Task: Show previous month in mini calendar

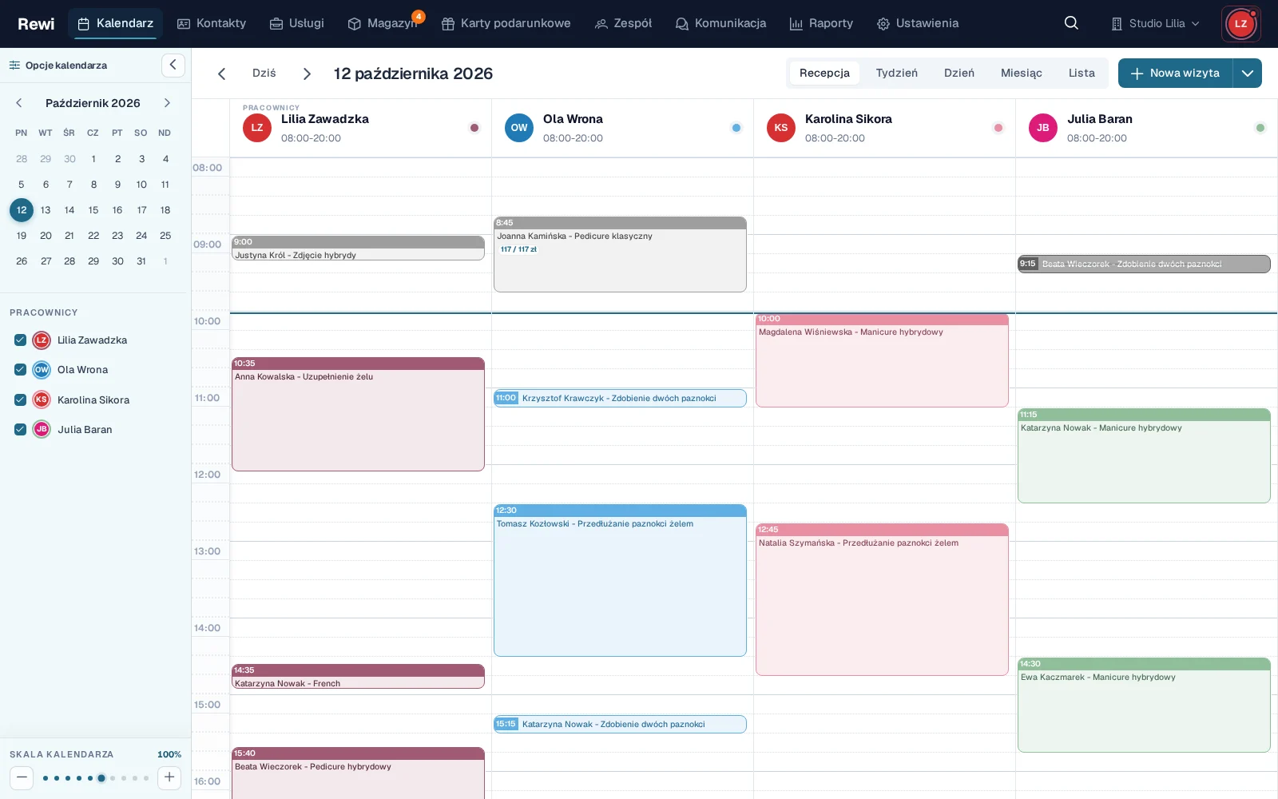Action: (x=19, y=103)
